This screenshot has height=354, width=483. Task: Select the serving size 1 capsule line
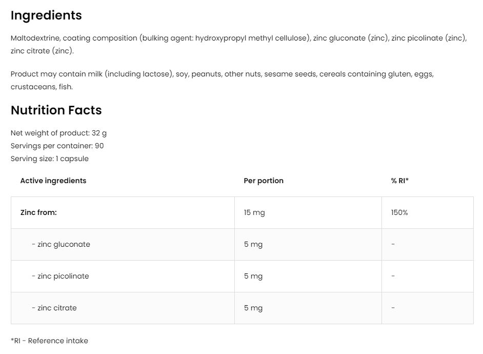(50, 159)
